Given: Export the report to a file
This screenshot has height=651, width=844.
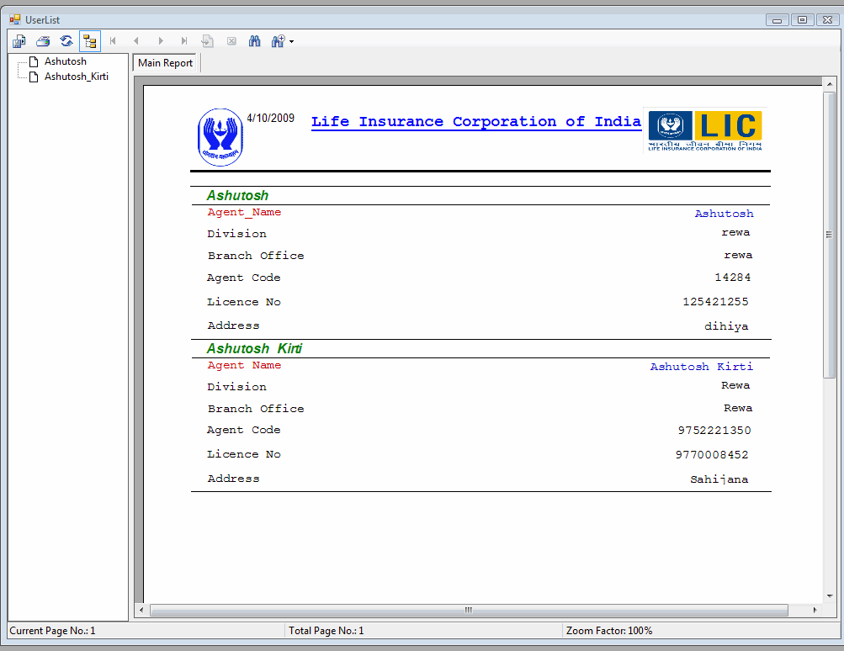Looking at the screenshot, I should pos(19,40).
